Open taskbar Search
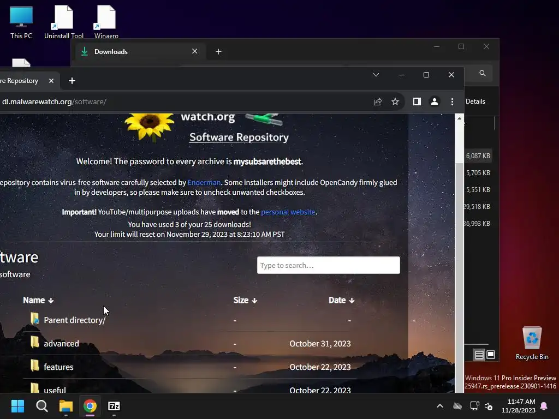The image size is (559, 419). tap(41, 406)
